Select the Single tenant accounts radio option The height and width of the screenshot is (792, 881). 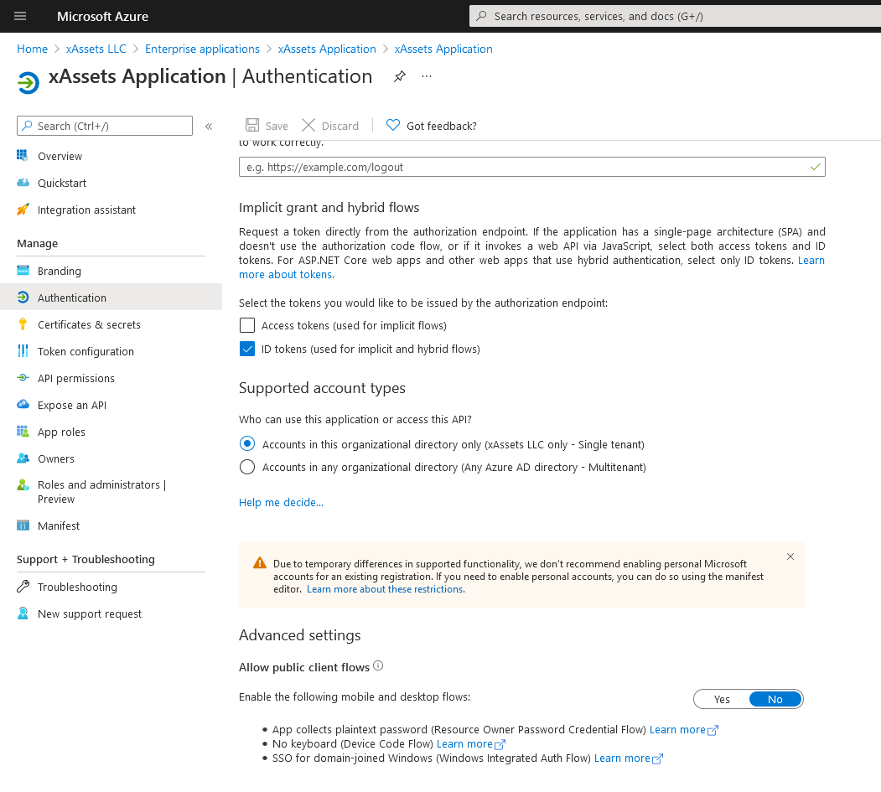coord(247,443)
